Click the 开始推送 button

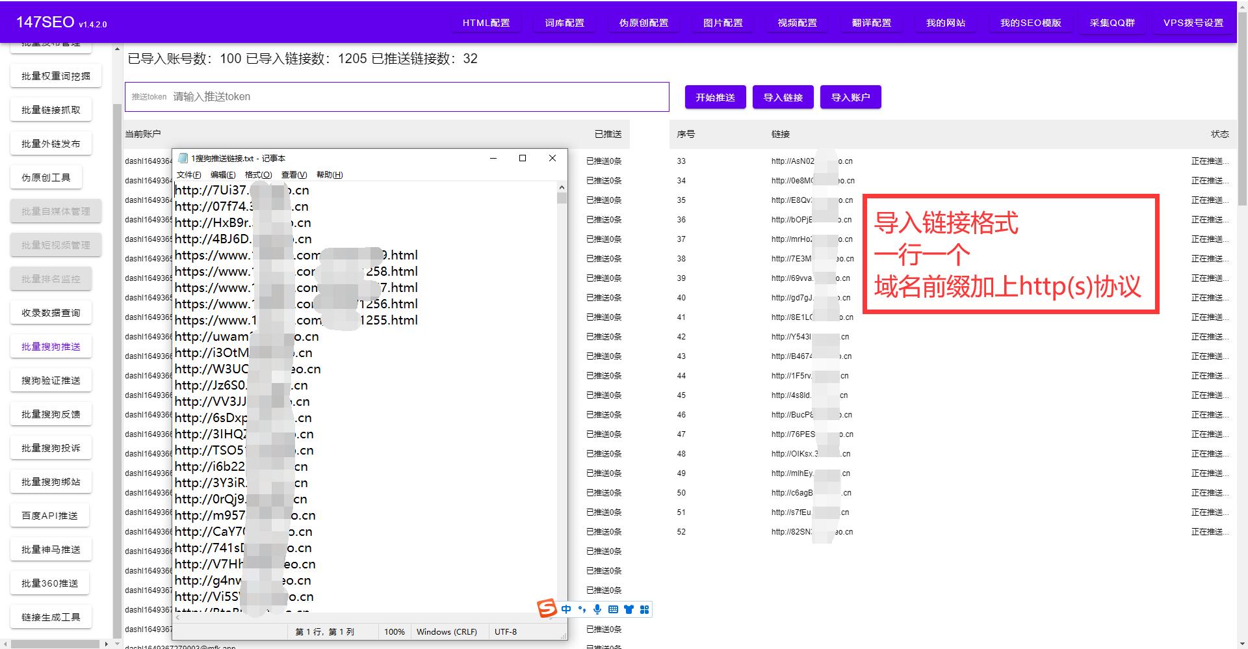pyautogui.click(x=715, y=97)
